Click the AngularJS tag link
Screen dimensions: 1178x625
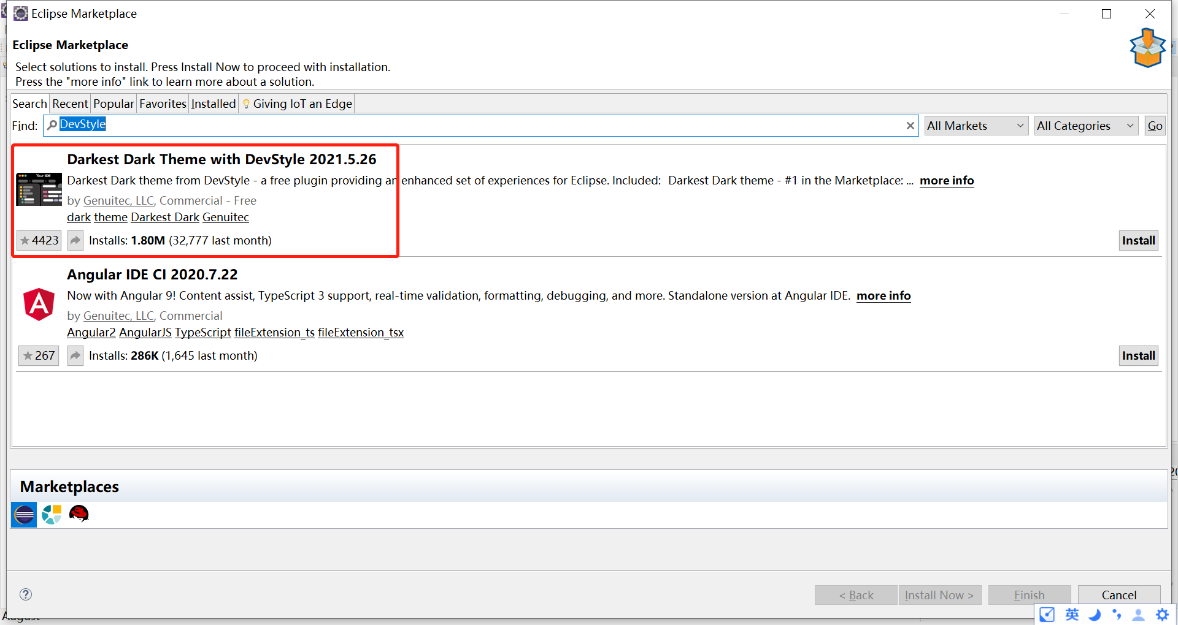click(145, 332)
